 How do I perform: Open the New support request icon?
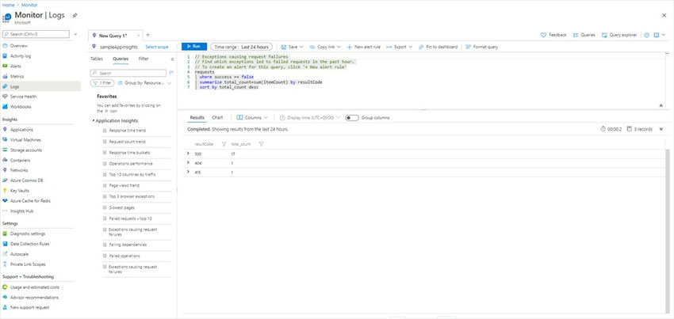coord(6,307)
